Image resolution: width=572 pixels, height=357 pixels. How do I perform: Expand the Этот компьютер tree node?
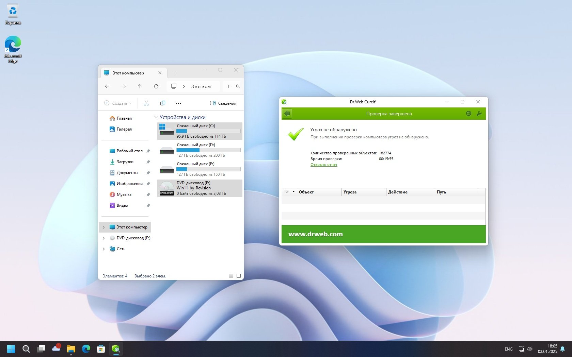[104, 227]
